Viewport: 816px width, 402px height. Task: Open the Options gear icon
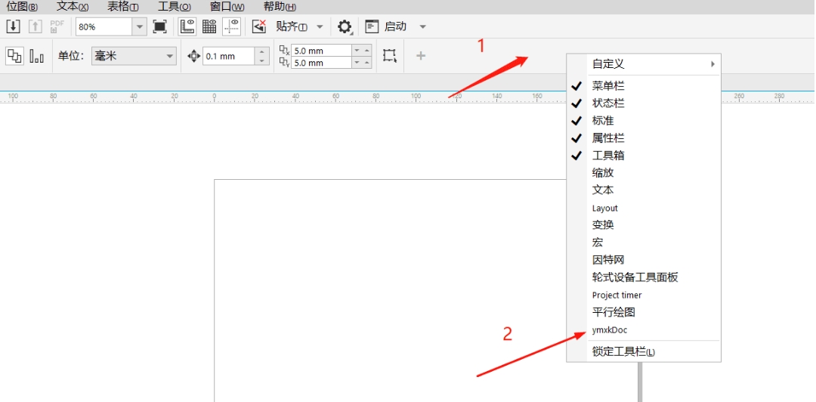[x=345, y=27]
